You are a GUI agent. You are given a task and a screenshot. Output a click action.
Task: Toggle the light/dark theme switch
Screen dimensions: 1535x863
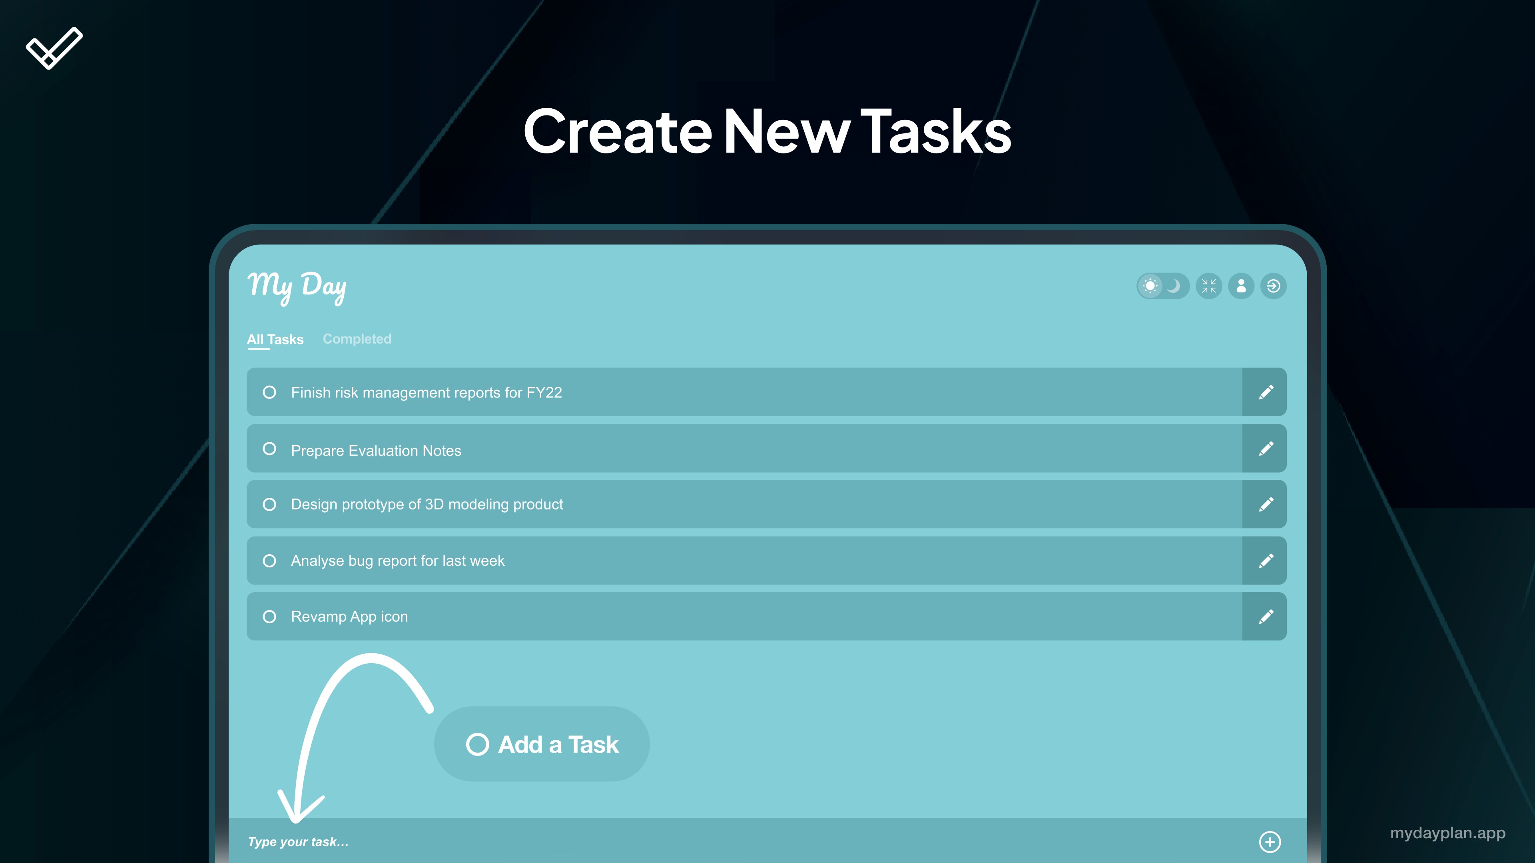(x=1162, y=286)
